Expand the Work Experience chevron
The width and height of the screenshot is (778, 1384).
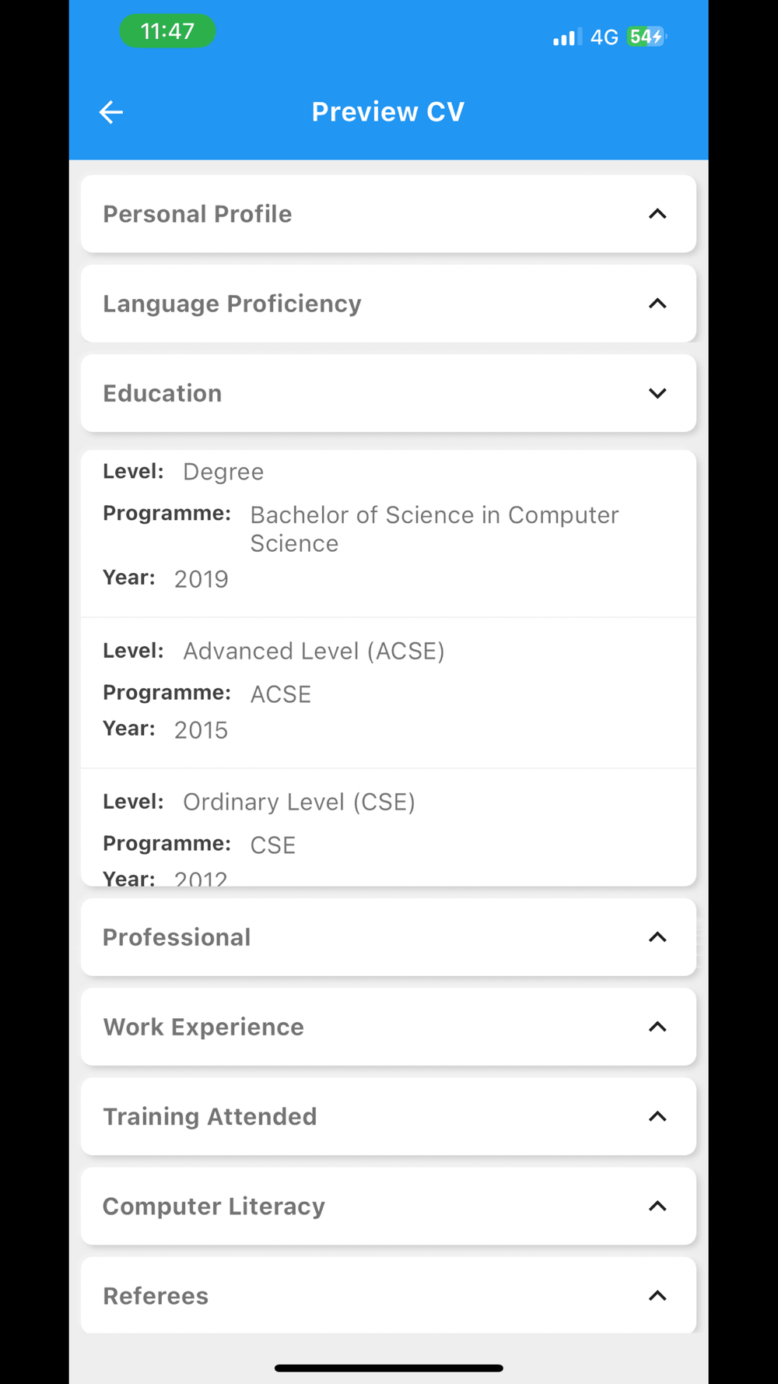[657, 1027]
